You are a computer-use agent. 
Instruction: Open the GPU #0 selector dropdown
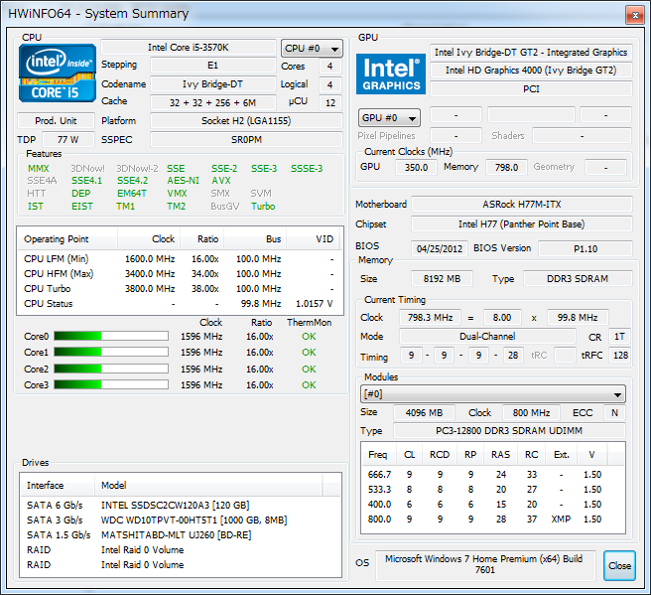coord(388,118)
